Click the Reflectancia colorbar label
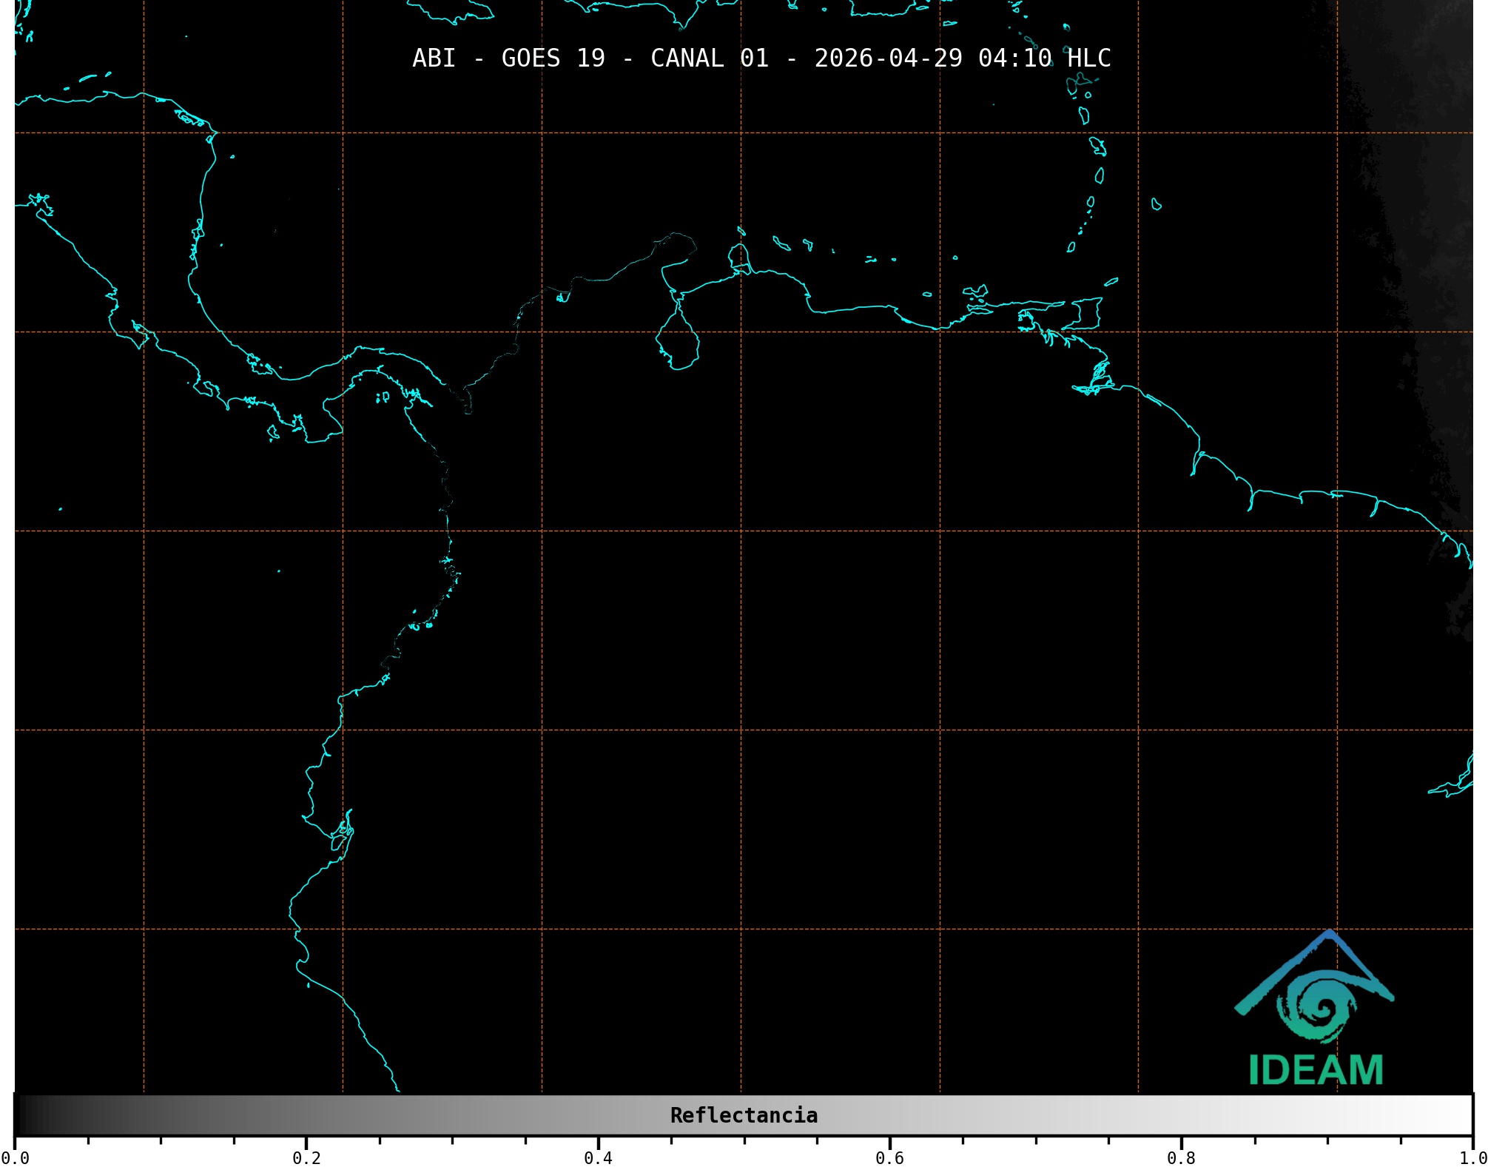 (744, 1115)
